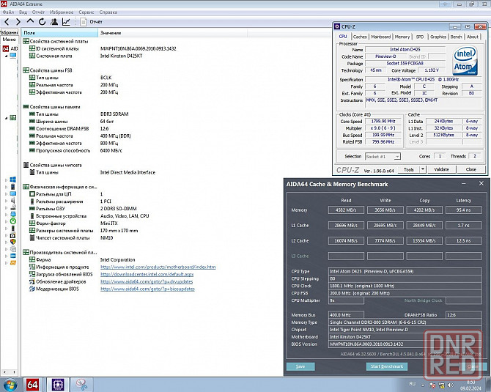Viewport: 491px width, 392px height.
Task: Open the Избранное menu in the menu bar
Action: tap(62, 12)
